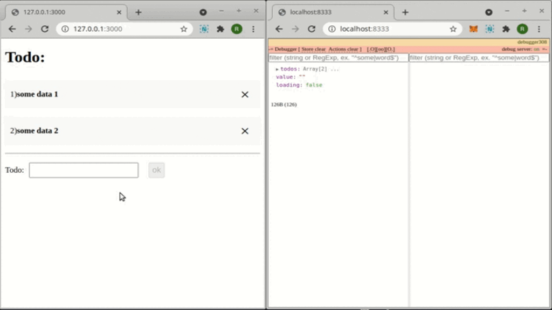Switch to the 127.0.0.1:3000 tab
The image size is (552, 310).
[x=65, y=12]
